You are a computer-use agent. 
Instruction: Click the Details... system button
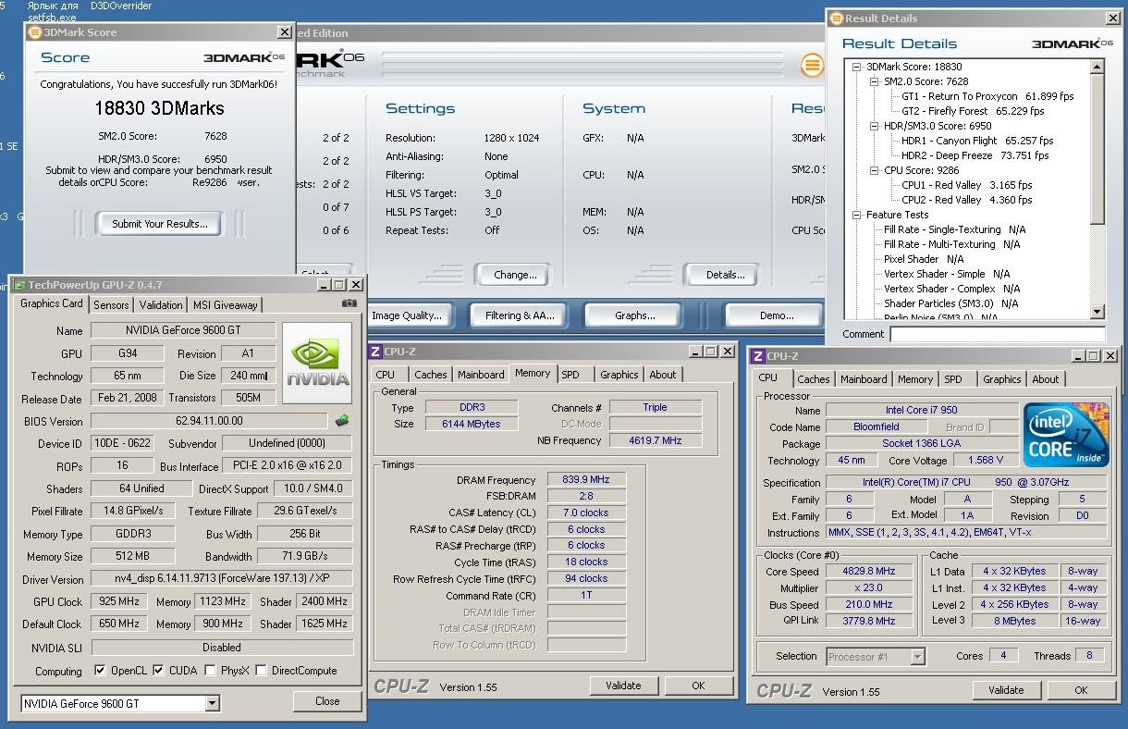[725, 275]
